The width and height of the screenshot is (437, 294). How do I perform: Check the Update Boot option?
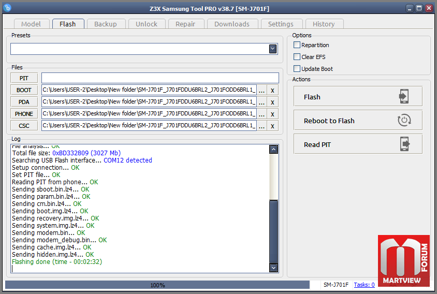click(297, 68)
